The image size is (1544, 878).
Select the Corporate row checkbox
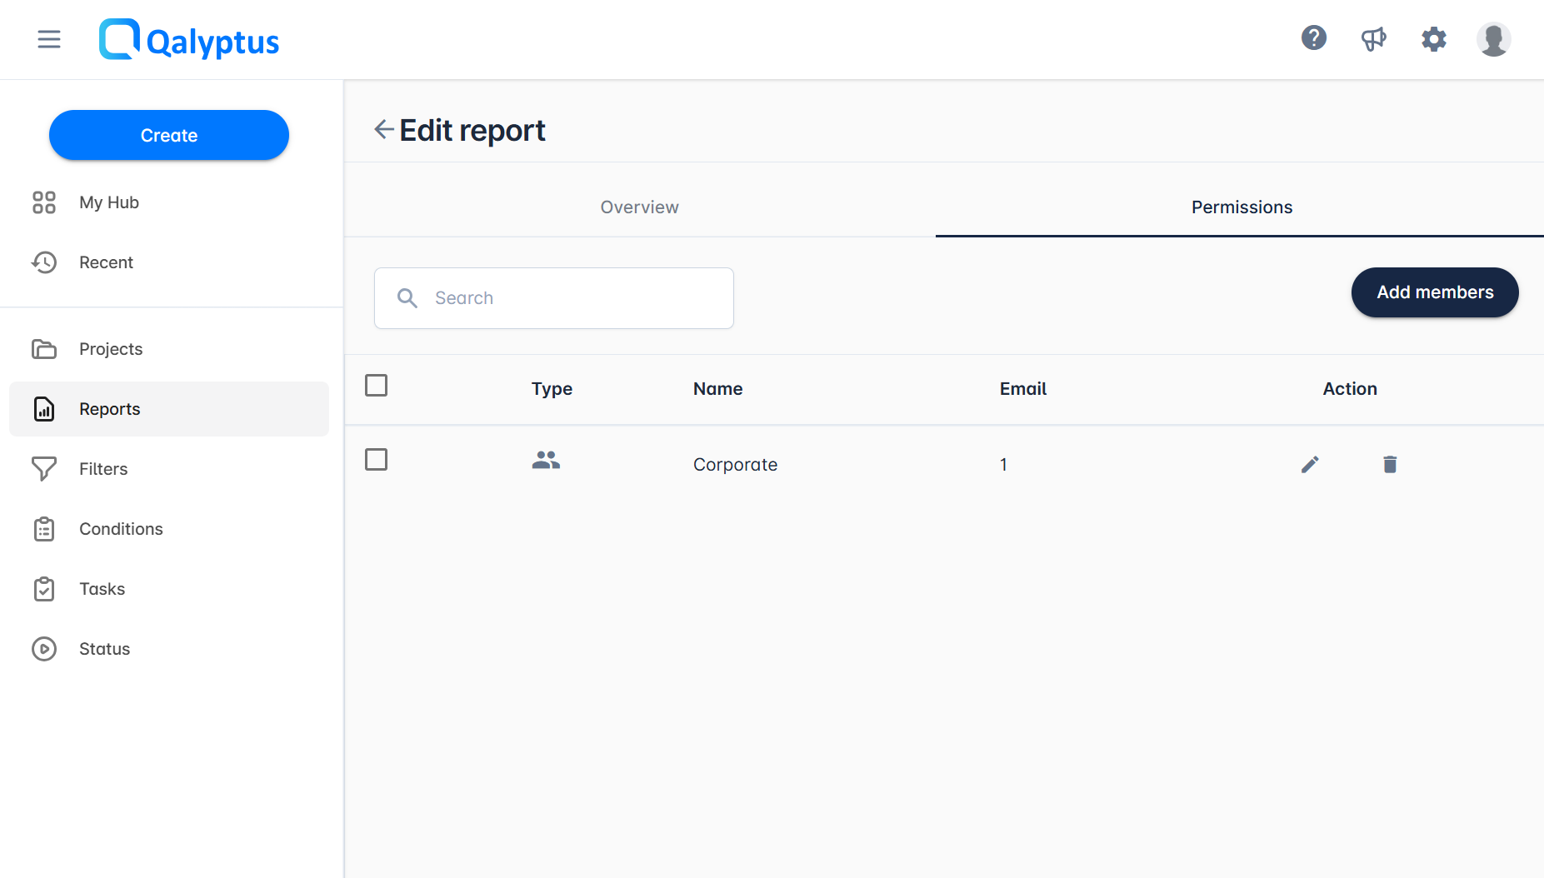point(376,459)
